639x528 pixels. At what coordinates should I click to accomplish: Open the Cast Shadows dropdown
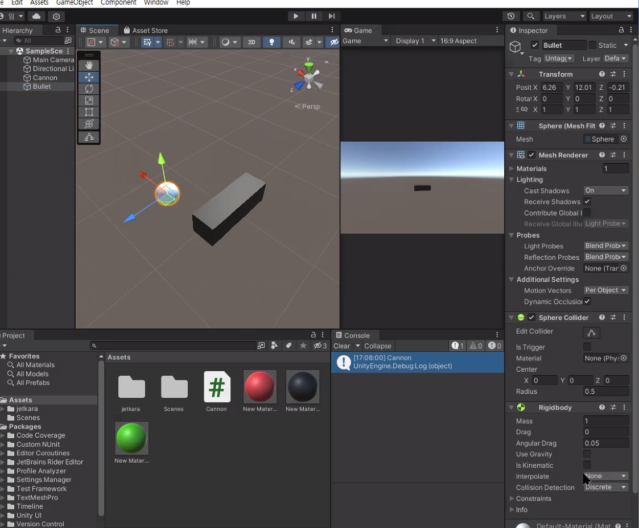(x=605, y=190)
